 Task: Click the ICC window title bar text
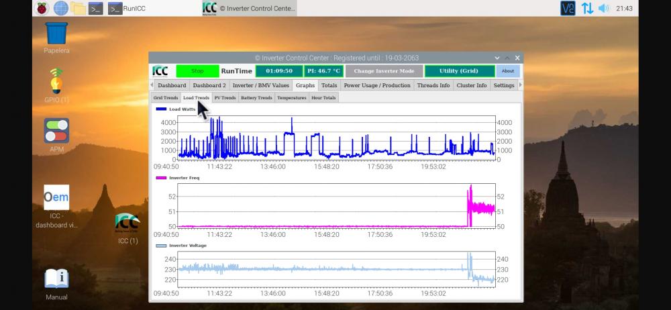coord(336,58)
